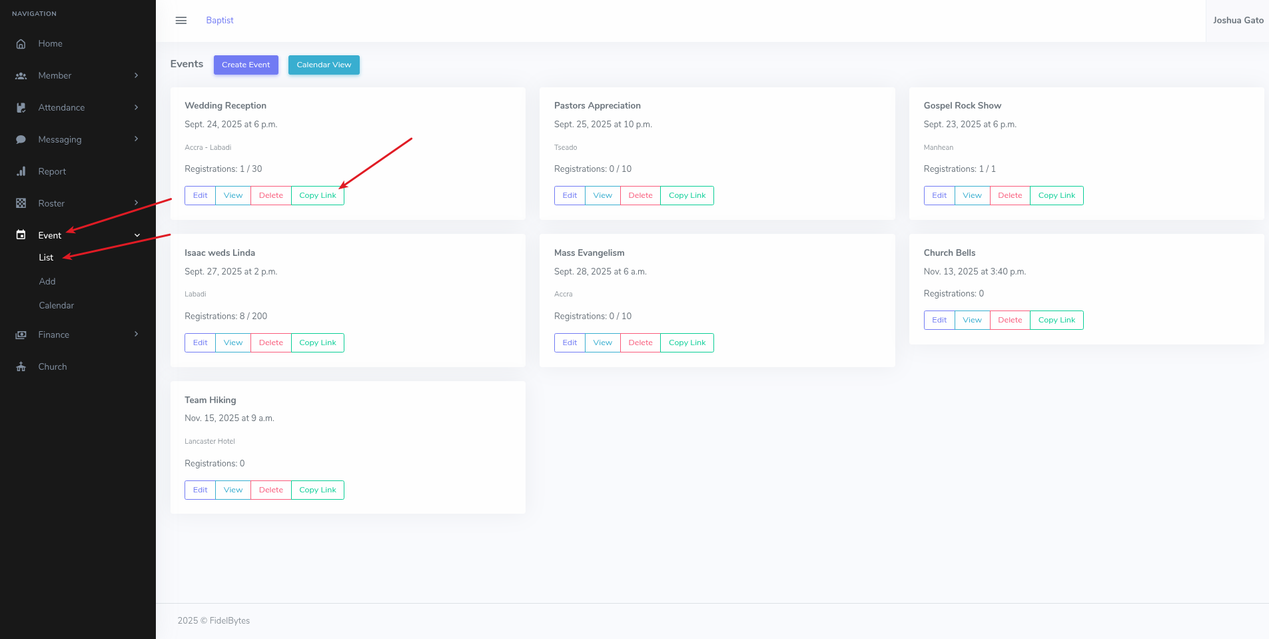Toggle the hamburger menu sidebar button

(181, 21)
